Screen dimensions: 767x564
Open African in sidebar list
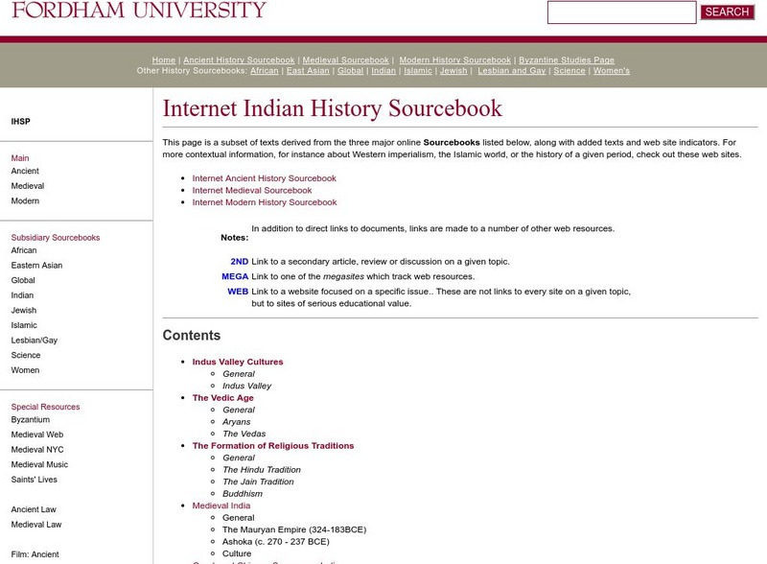24,250
